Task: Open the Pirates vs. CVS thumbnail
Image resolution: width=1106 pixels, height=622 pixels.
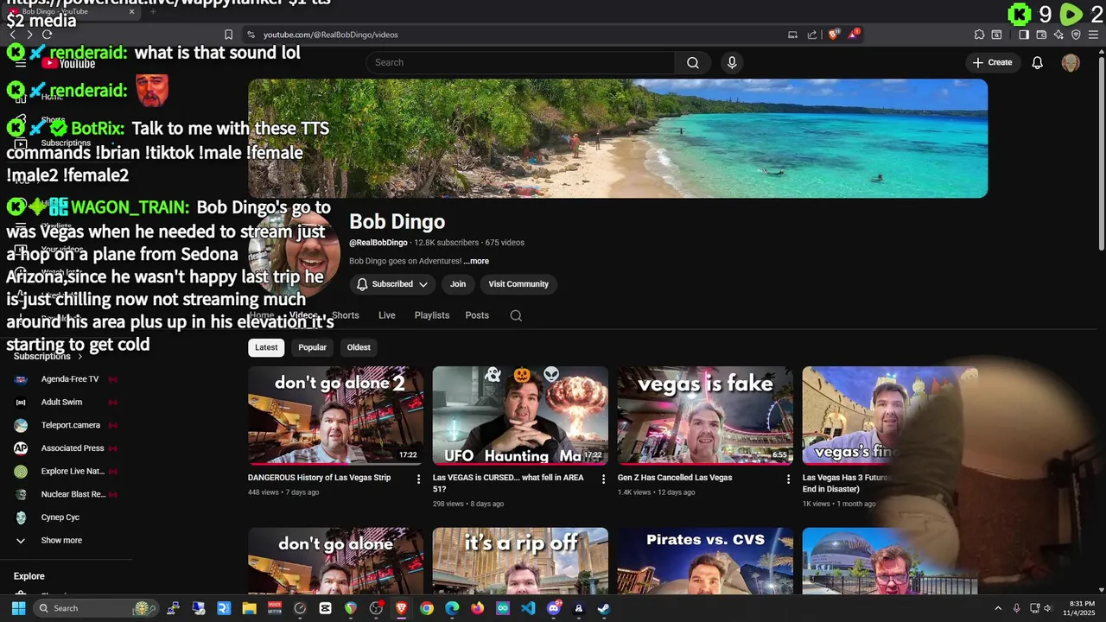Action: point(705,561)
